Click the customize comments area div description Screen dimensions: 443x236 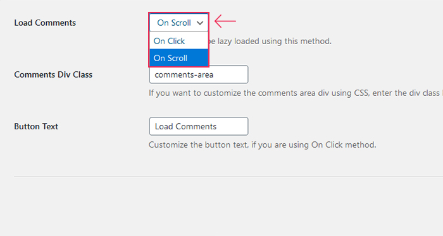click(x=296, y=93)
